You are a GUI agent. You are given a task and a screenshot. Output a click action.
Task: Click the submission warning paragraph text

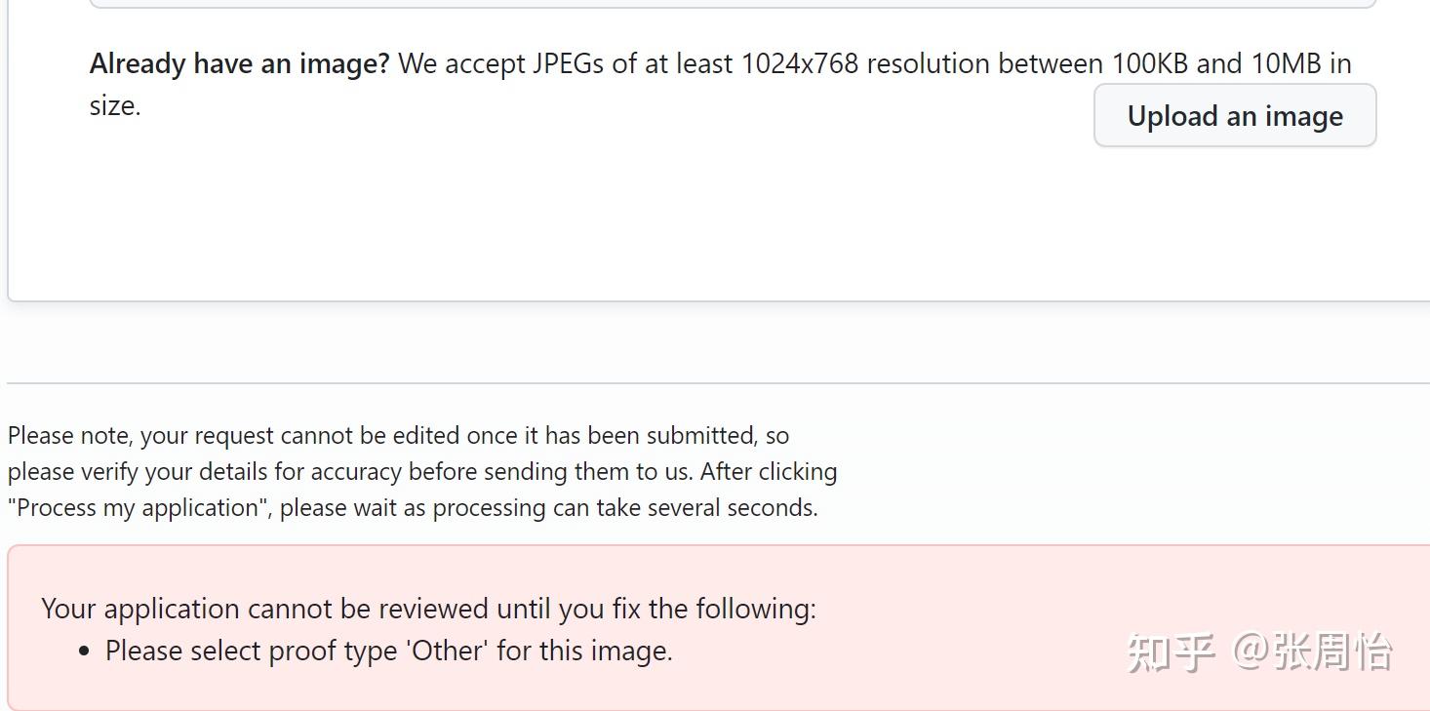(x=419, y=471)
